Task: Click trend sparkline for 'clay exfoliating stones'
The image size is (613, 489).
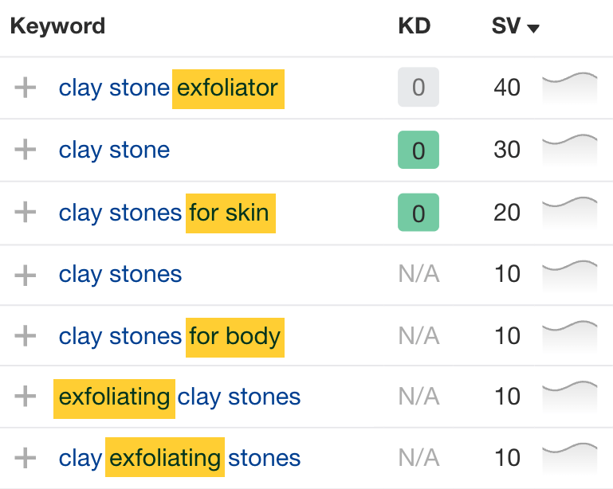Action: pyautogui.click(x=569, y=458)
